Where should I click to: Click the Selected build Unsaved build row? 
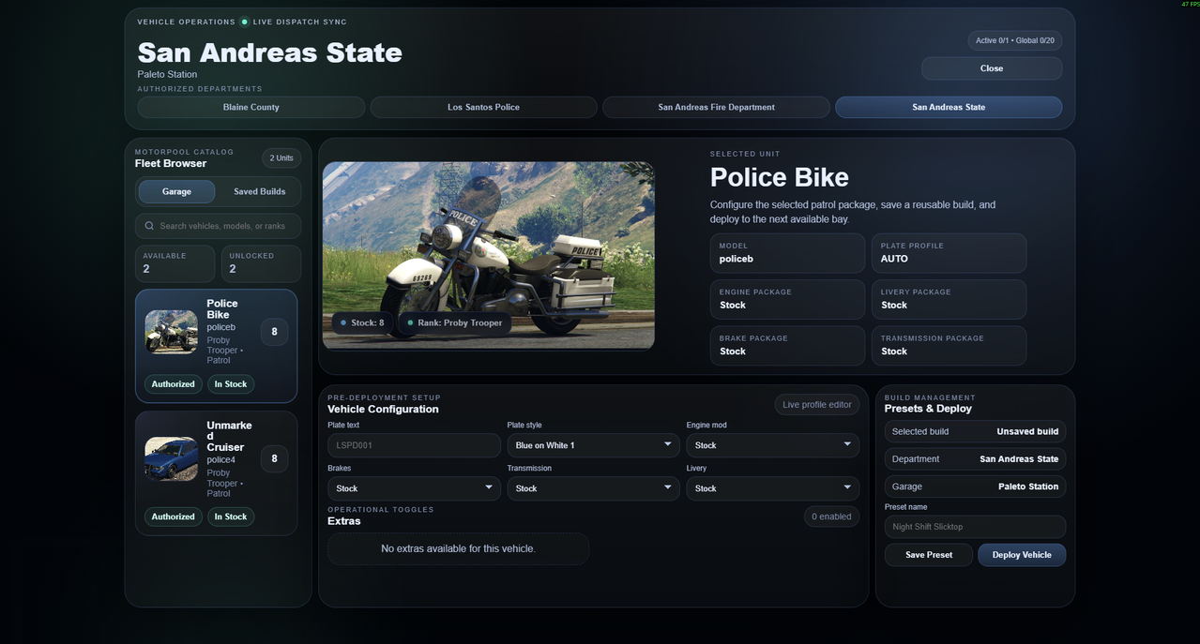point(975,431)
